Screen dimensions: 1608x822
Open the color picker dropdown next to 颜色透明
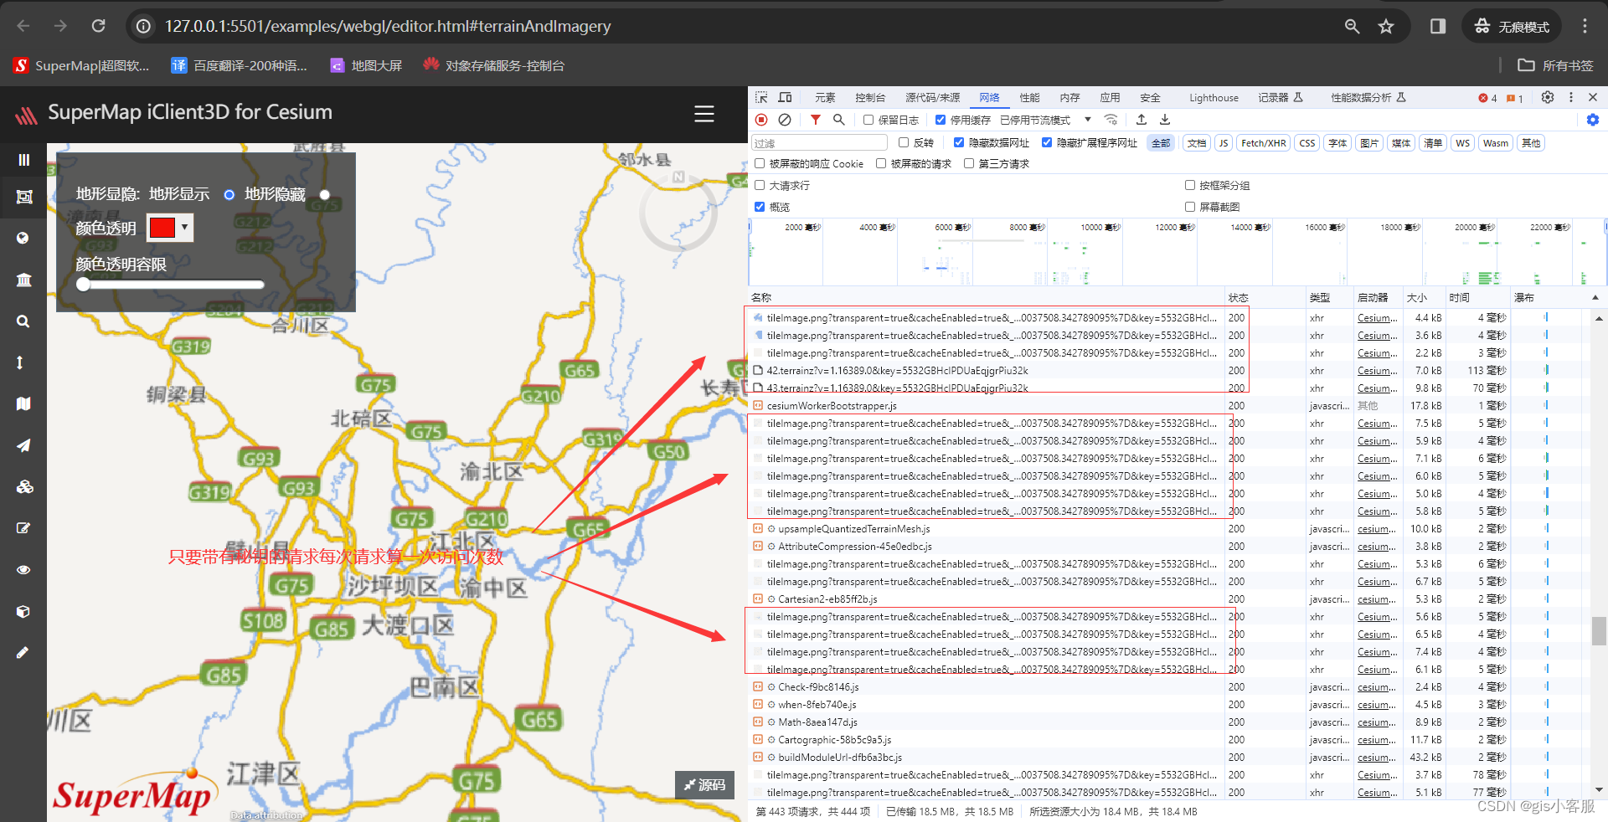point(185,227)
